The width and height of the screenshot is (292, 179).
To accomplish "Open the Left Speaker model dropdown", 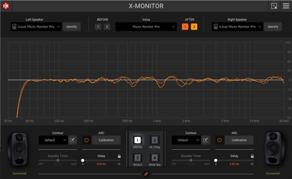I will pyautogui.click(x=36, y=26).
